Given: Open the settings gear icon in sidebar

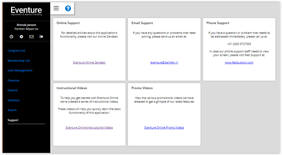Looking at the screenshot, I should [21, 37].
